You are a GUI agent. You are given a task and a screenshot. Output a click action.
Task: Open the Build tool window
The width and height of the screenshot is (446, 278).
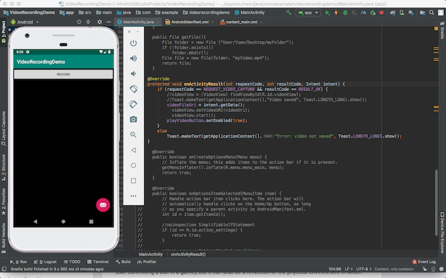click(123, 262)
